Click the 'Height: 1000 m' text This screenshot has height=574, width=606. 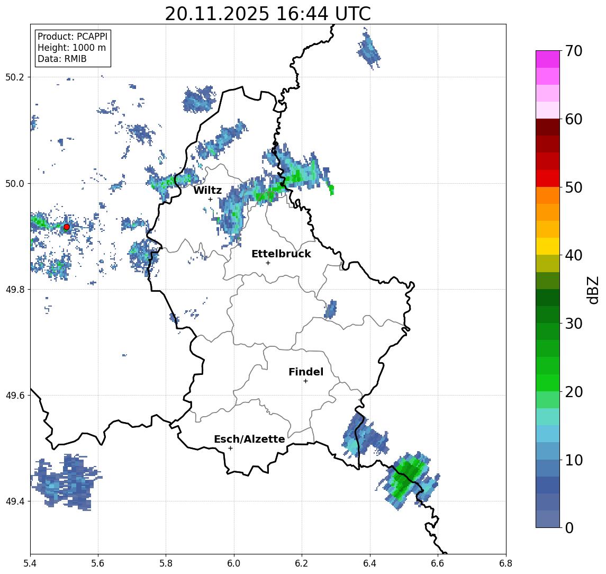click(x=71, y=48)
